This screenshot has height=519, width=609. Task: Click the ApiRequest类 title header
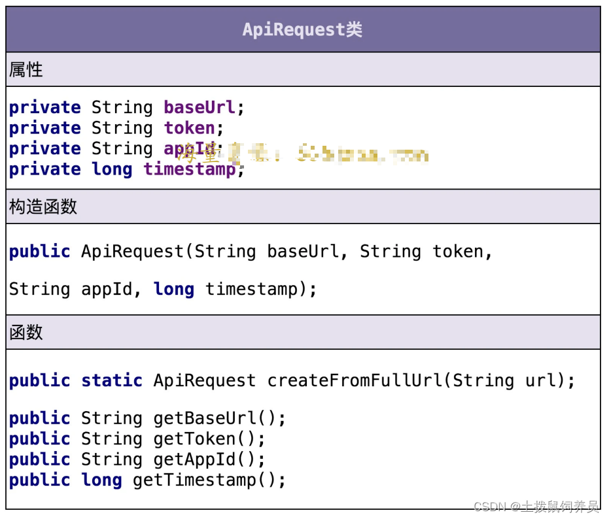pyautogui.click(x=302, y=29)
